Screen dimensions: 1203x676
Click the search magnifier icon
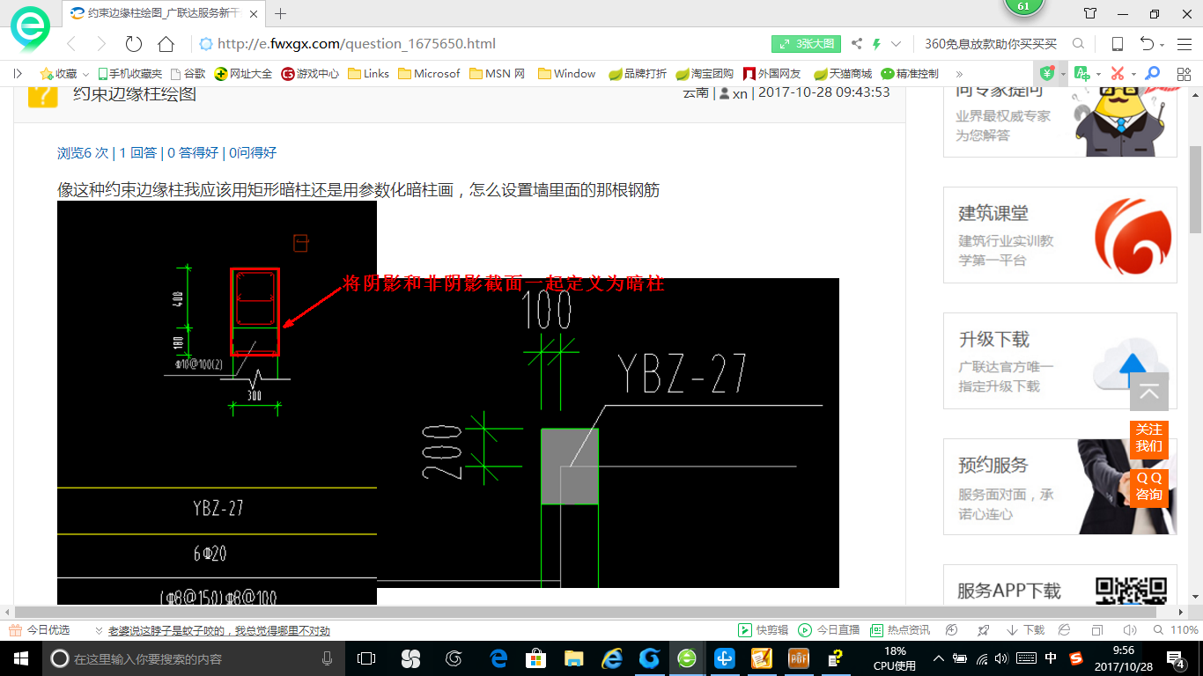pos(1078,44)
